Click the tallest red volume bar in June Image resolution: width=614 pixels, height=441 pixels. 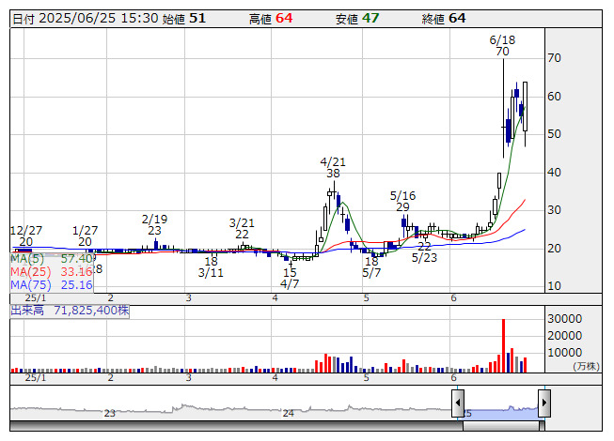[503, 345]
